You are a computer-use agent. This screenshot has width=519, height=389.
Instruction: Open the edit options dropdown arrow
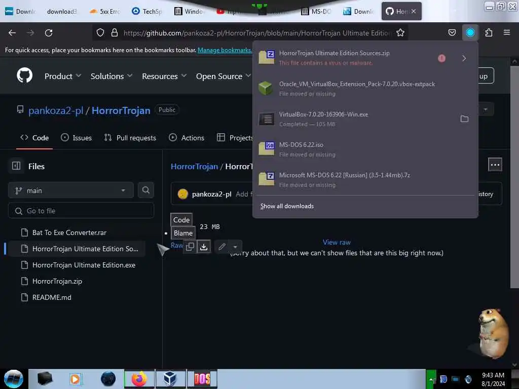pos(235,247)
